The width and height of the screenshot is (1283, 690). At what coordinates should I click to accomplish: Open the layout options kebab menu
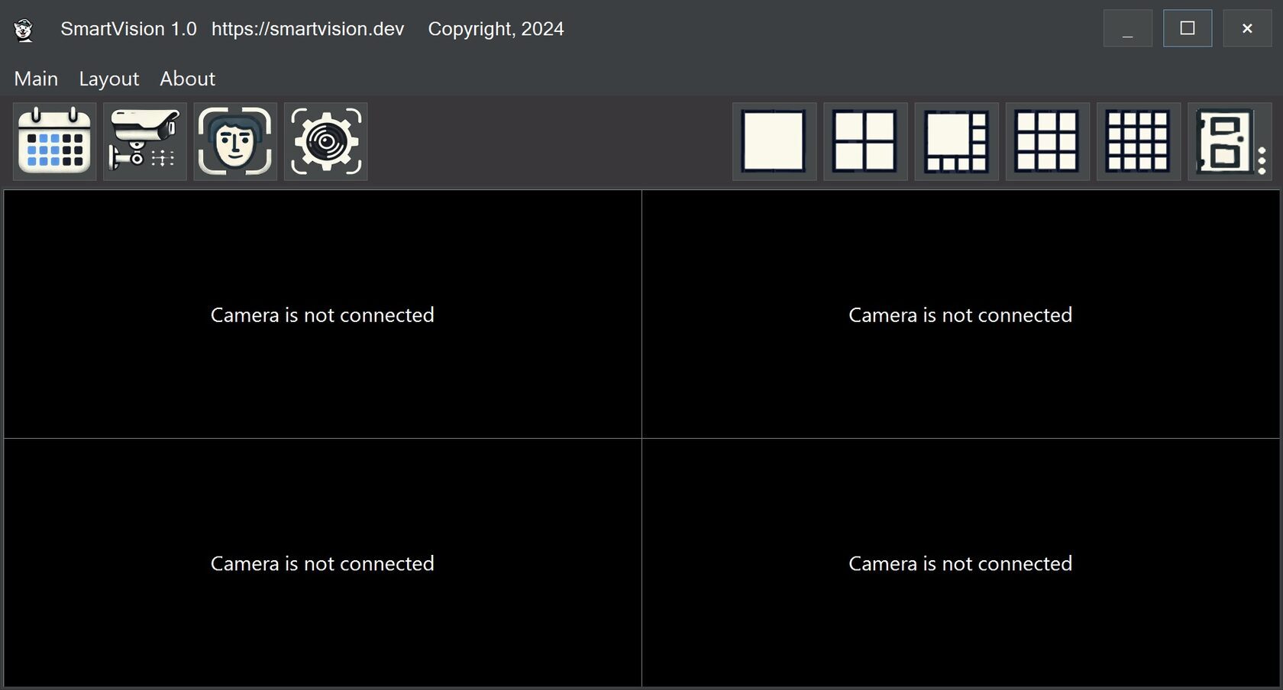click(1260, 141)
